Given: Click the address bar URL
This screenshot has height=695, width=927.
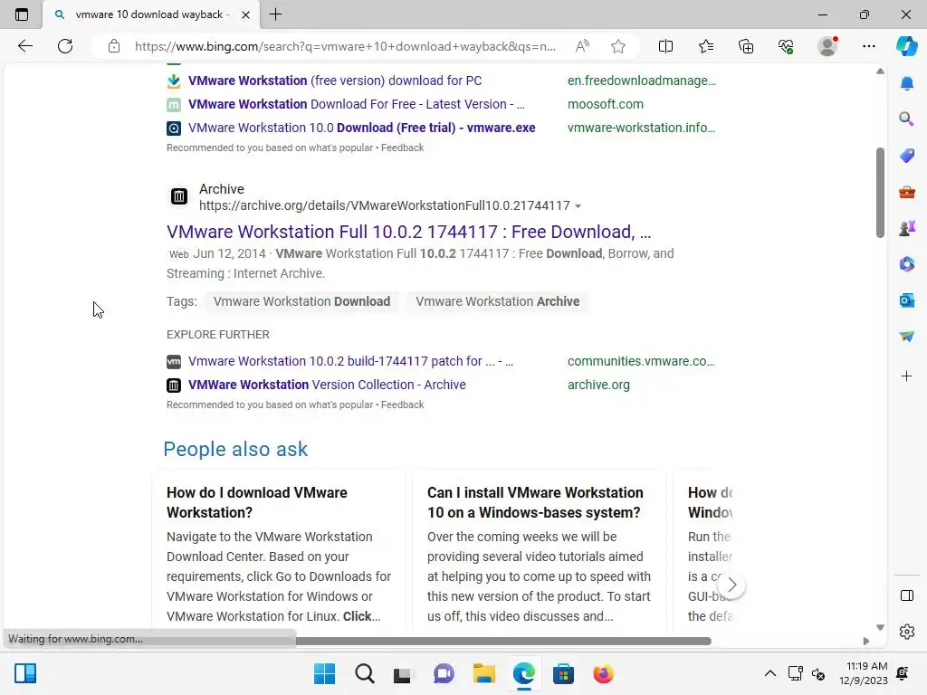Looking at the screenshot, I should pyautogui.click(x=345, y=46).
